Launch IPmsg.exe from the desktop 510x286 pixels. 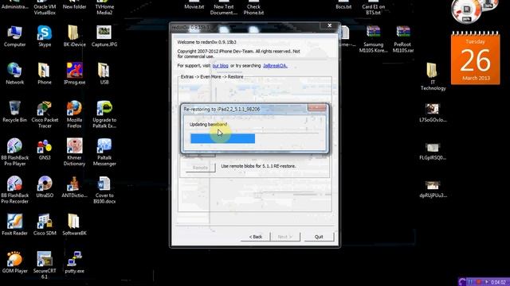74,74
